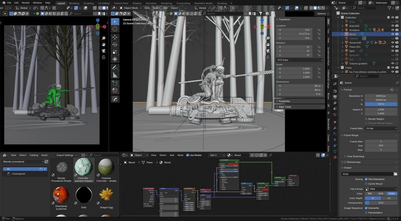Open Import Settings in asset browser
This screenshot has width=401, height=221.
(x=67, y=155)
